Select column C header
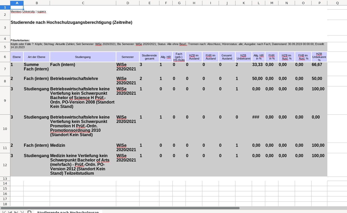The width and height of the screenshot is (347, 213). [83, 3]
